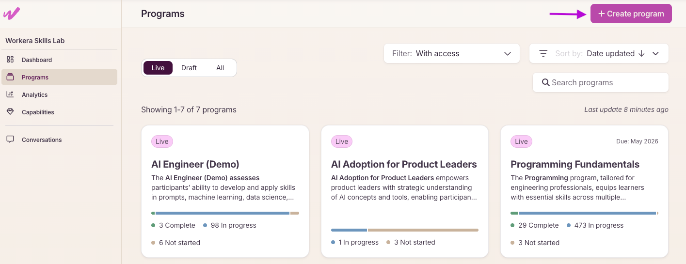Screen dimensions: 686x264
Task: Select the Programs stack icon in sidebar
Action: click(10, 77)
